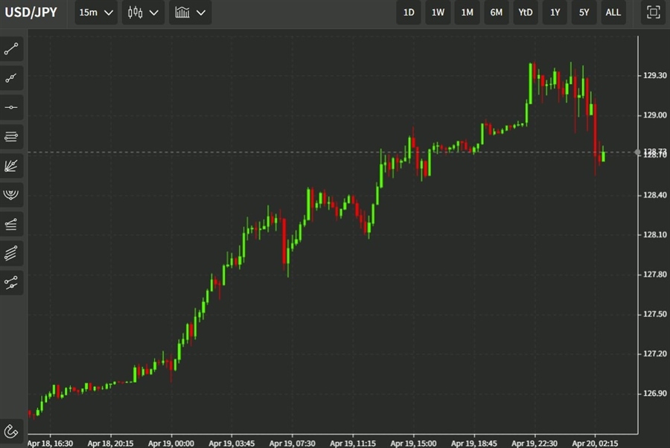The width and height of the screenshot is (670, 448).
Task: Click the Apr 19, 03:45 time label
Action: click(232, 444)
